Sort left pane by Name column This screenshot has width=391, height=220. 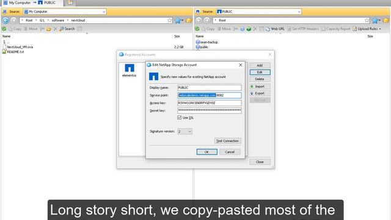tap(7, 36)
